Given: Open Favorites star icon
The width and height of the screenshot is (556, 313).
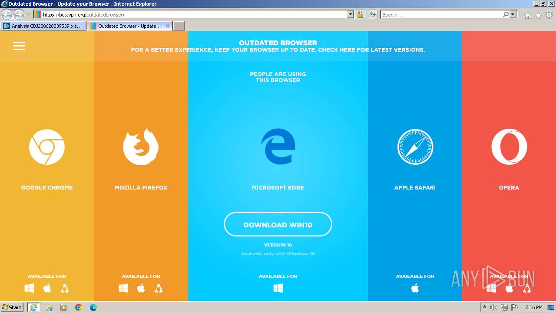Looking at the screenshot, I should 538,15.
